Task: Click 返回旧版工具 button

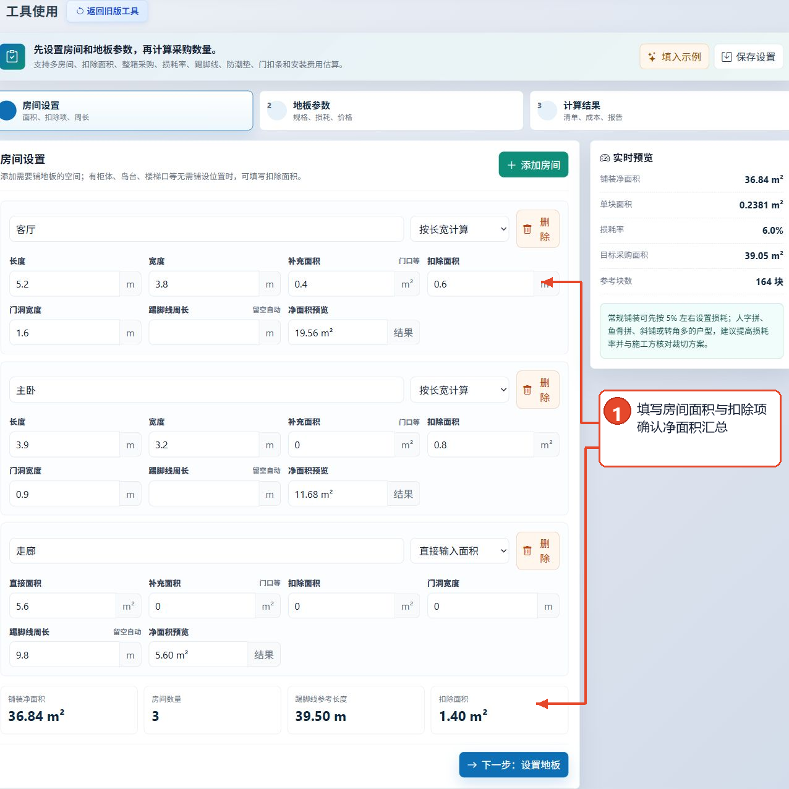Action: [107, 11]
